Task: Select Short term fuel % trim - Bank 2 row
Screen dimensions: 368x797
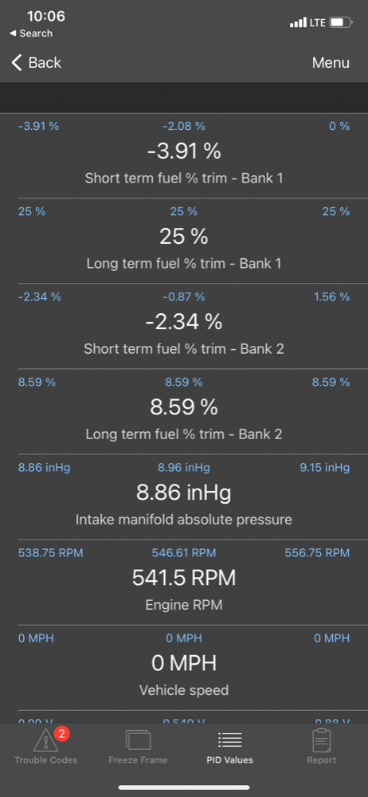Action: point(184,326)
